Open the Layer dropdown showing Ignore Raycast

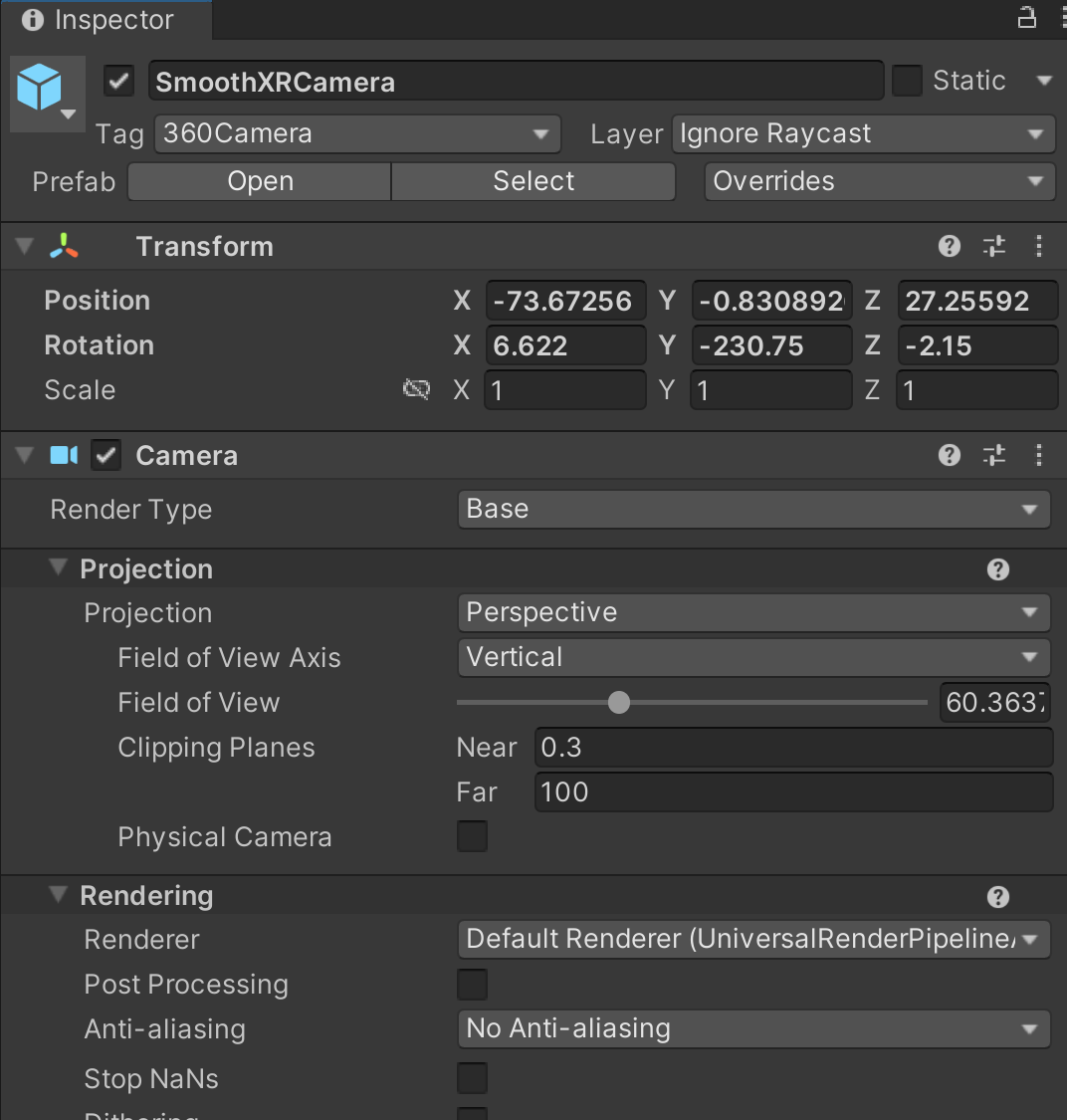[862, 134]
